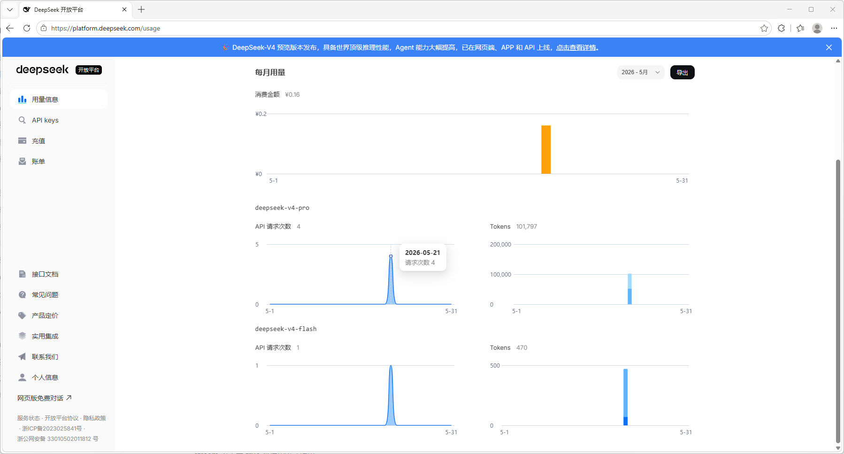Click the 产品定价 price tag icon
The height and width of the screenshot is (454, 844).
coord(22,315)
